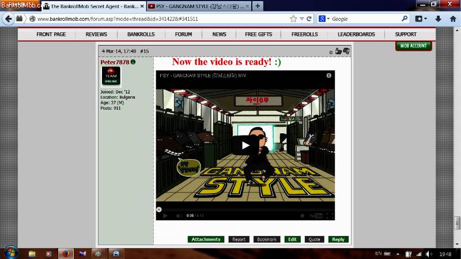Open the REVIEWS menu item
This screenshot has width=461, height=259.
coord(96,34)
